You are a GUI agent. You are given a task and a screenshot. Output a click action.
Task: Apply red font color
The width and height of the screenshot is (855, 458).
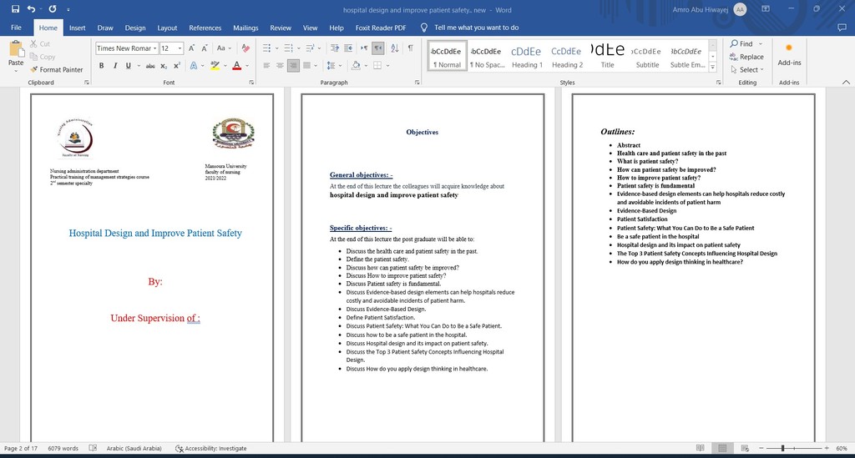[x=236, y=65]
